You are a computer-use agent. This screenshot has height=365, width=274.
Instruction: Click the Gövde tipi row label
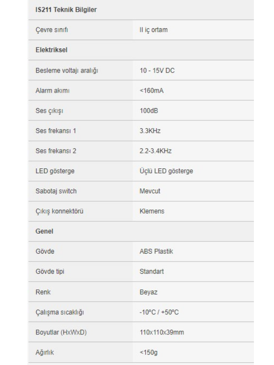(x=50, y=271)
